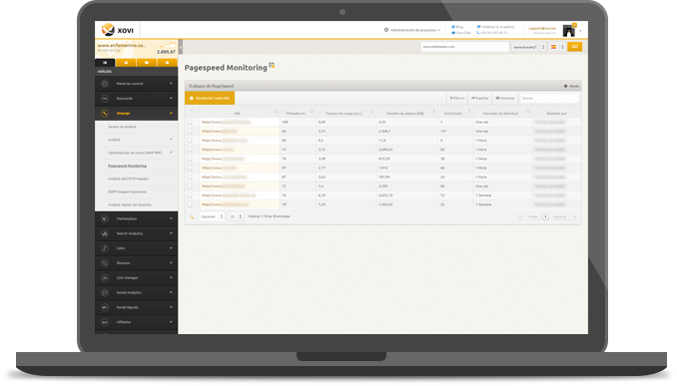Open the Blog link icon
The image size is (677, 386).
click(x=453, y=27)
